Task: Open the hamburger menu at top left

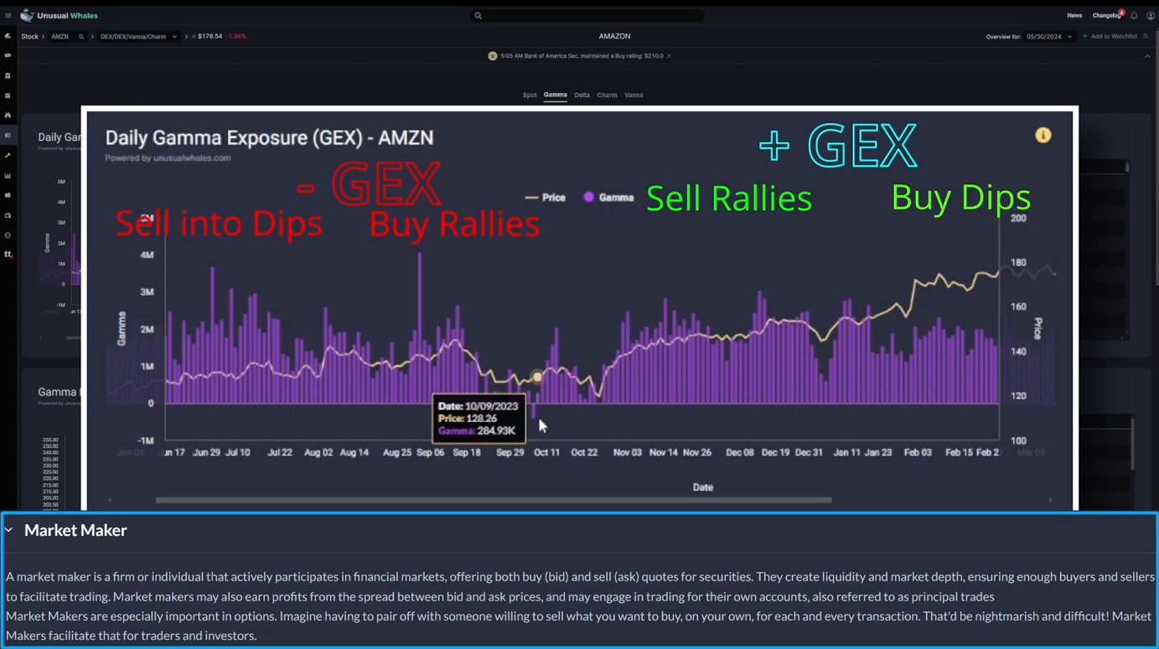Action: point(8,15)
